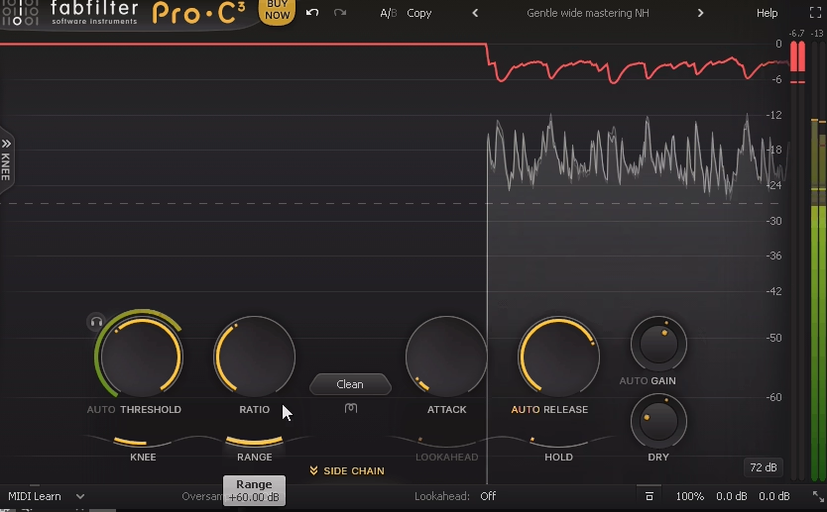Image resolution: width=827 pixels, height=512 pixels.
Task: Click the MIDI Learn toggle
Action: [35, 496]
